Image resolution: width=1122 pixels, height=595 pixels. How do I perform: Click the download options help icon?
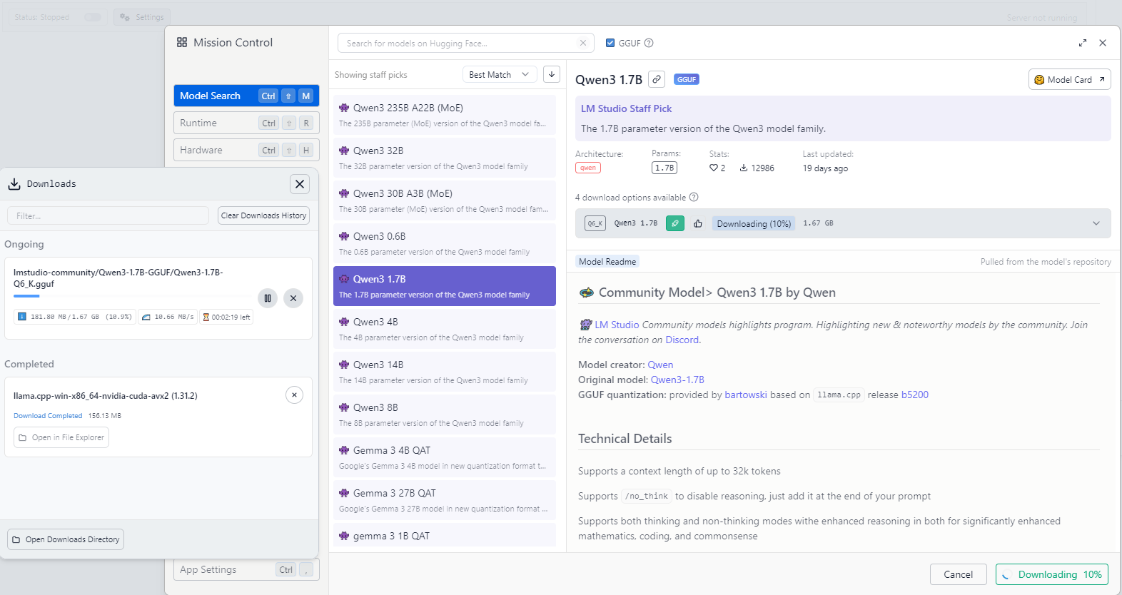point(694,198)
